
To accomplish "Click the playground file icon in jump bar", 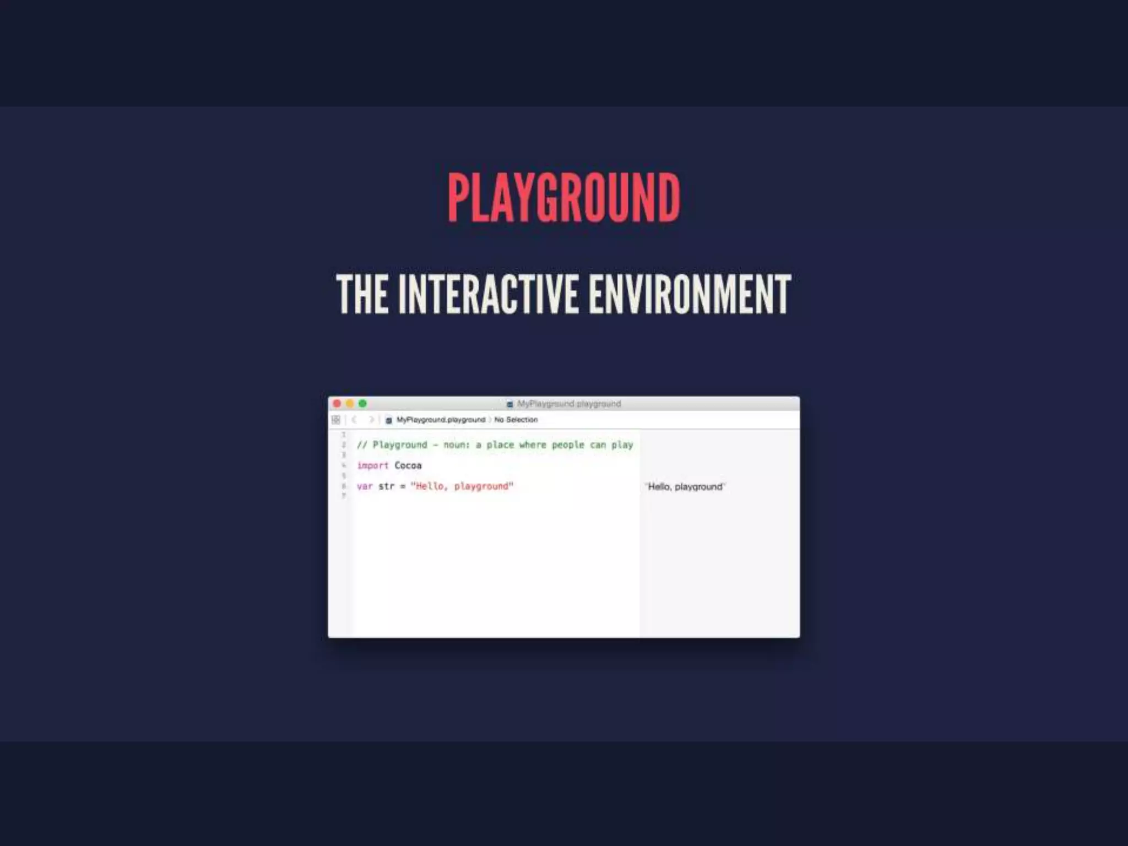I will [389, 420].
